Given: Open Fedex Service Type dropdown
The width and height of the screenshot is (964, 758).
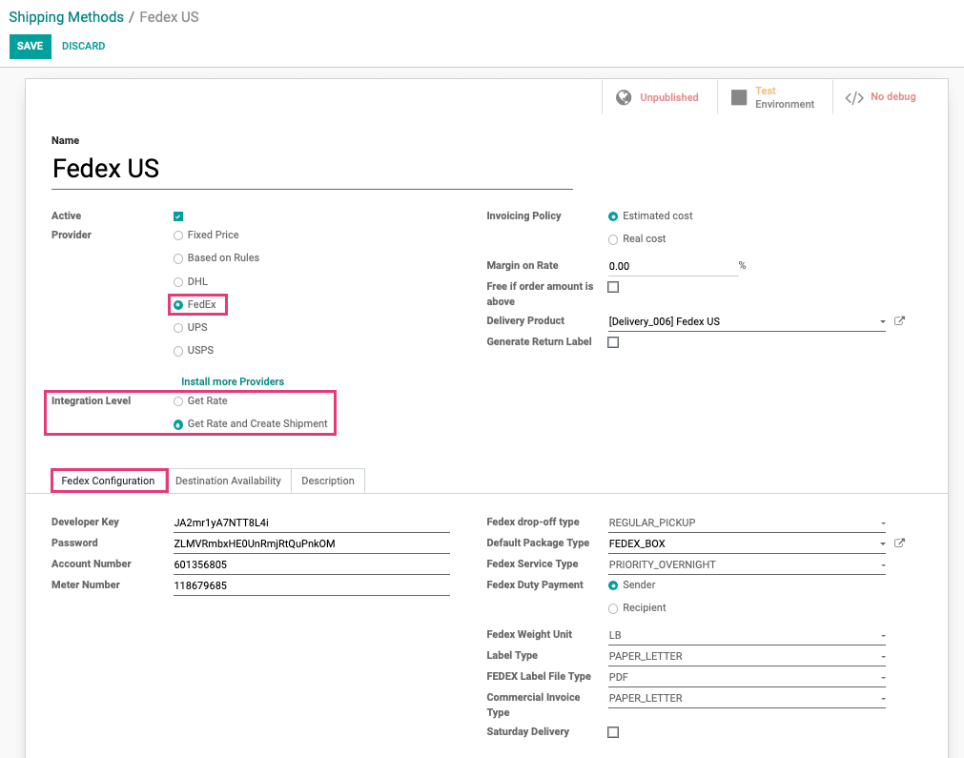Looking at the screenshot, I should point(747,564).
